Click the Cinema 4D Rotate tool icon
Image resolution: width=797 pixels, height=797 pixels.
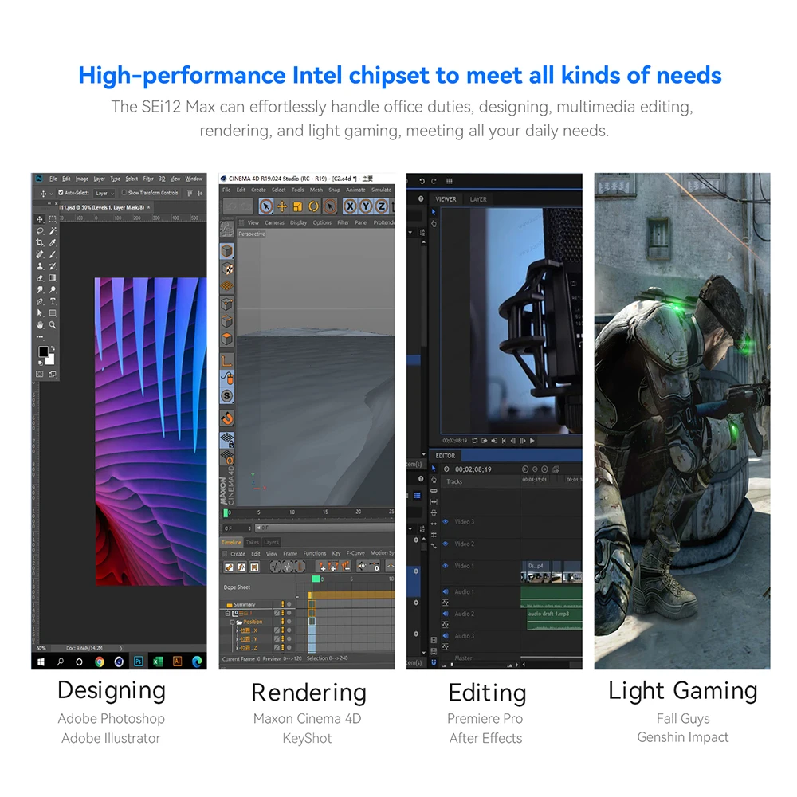[313, 206]
